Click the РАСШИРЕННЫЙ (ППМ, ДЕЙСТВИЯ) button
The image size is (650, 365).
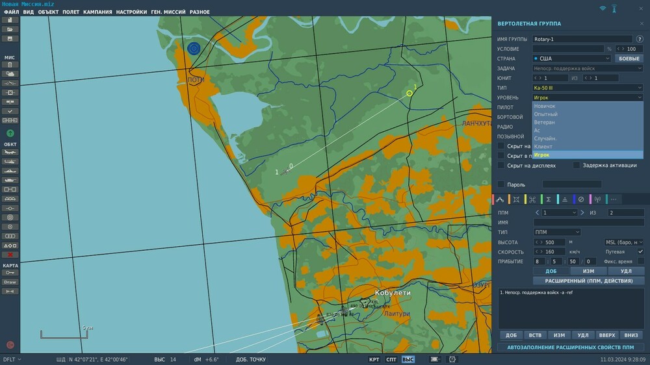point(588,281)
